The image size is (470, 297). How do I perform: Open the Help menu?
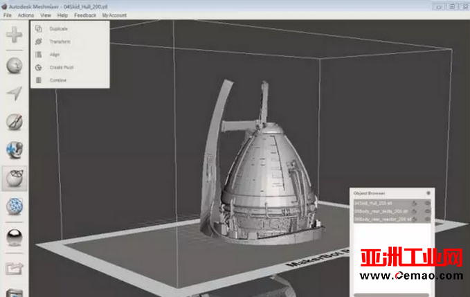[62, 15]
